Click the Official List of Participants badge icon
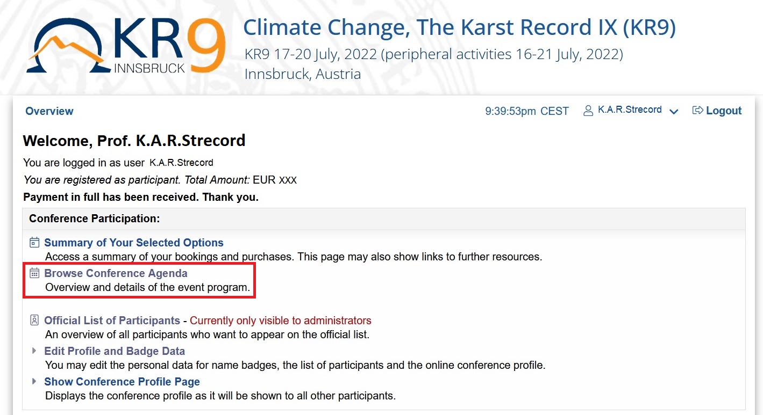The width and height of the screenshot is (763, 415). point(34,321)
